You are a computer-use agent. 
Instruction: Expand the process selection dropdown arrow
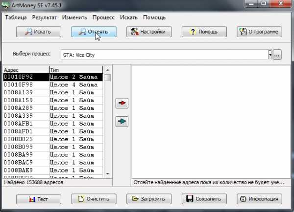pyautogui.click(x=270, y=55)
